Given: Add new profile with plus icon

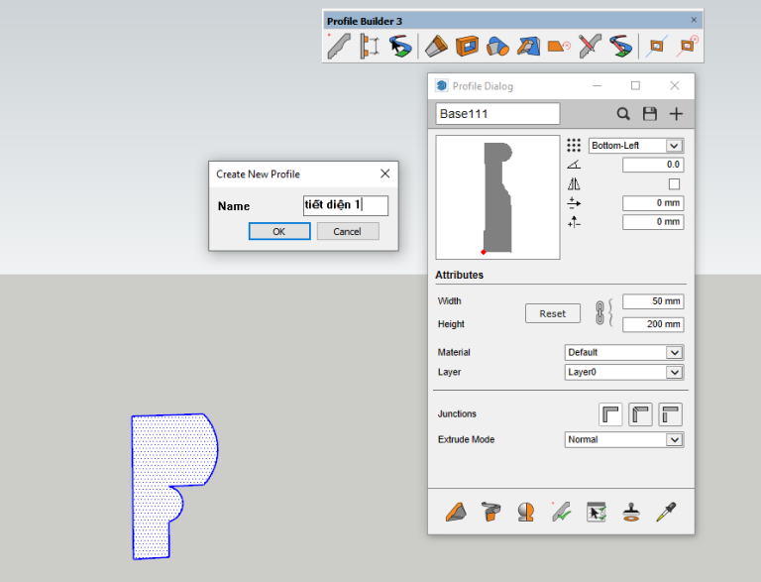Looking at the screenshot, I should [x=676, y=114].
